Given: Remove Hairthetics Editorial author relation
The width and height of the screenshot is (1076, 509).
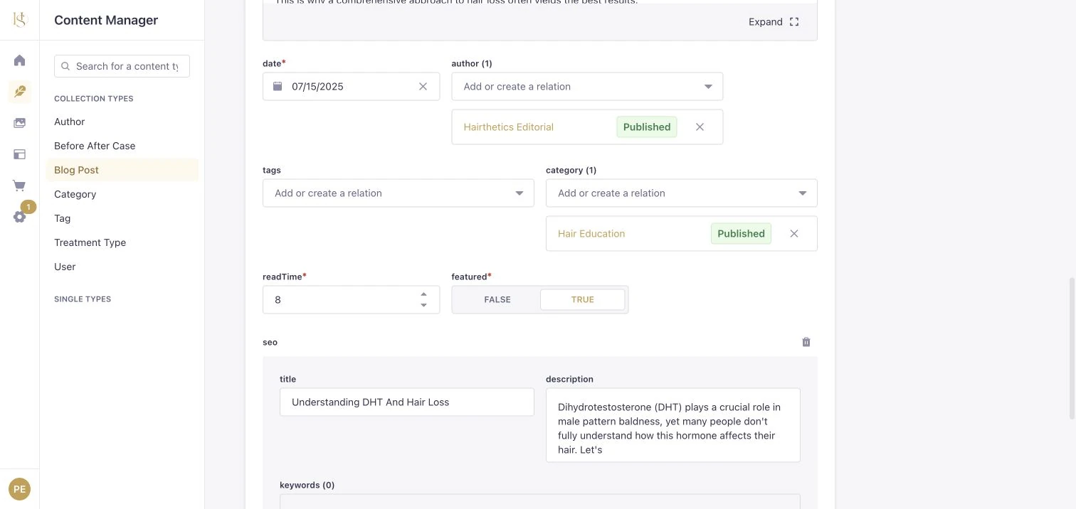Looking at the screenshot, I should click(700, 127).
